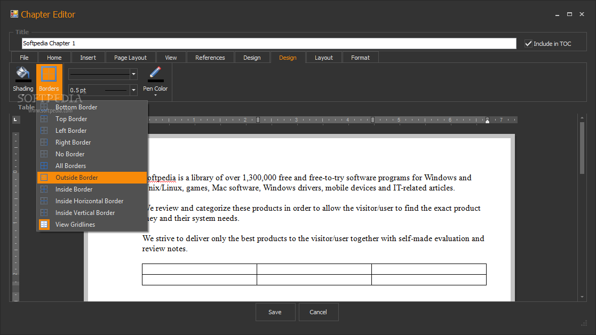Open the Format tab
Image resolution: width=596 pixels, height=335 pixels.
(x=360, y=58)
